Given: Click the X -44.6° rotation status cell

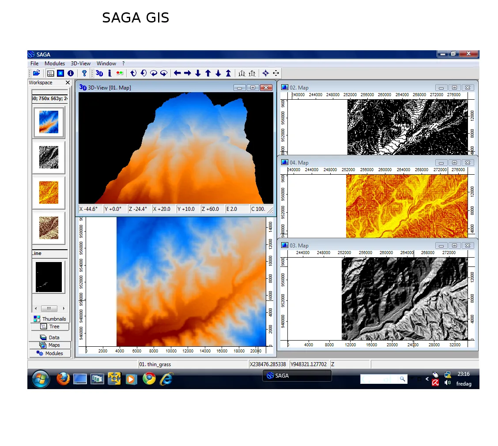Looking at the screenshot, I should click(91, 209).
